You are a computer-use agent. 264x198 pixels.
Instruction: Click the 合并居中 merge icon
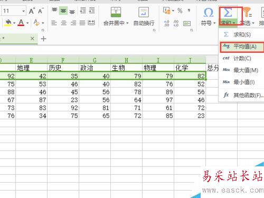(116, 12)
